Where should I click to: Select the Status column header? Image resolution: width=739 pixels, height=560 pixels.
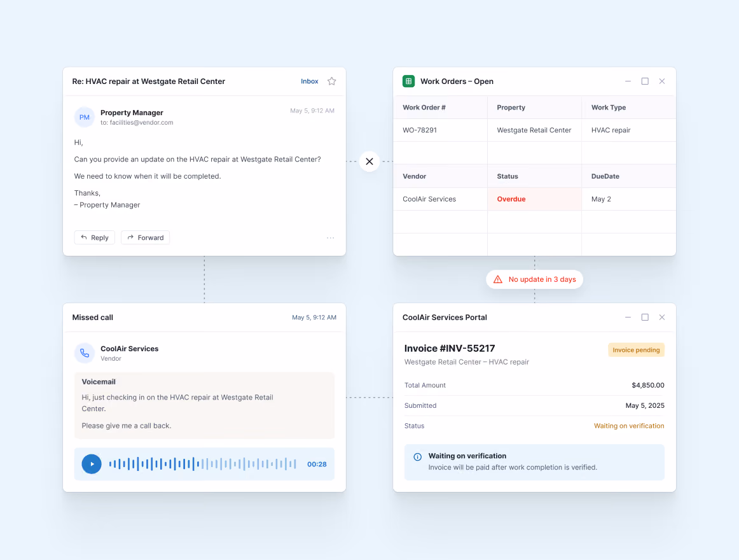(534, 176)
